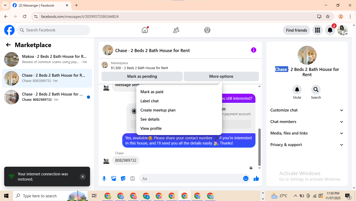Reload the Messenger page
This screenshot has width=356, height=201.
25,16
